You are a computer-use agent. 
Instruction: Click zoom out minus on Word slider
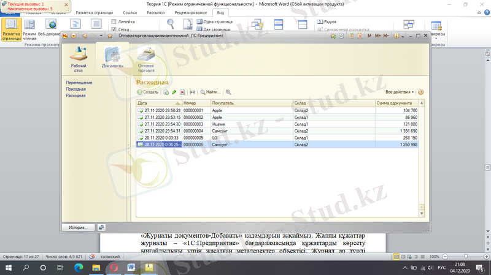point(445,257)
